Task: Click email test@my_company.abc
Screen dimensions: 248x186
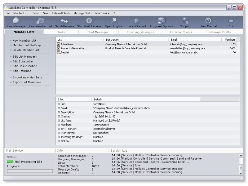Action: point(184,52)
